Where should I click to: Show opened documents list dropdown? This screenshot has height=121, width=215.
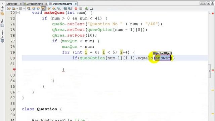208,3
